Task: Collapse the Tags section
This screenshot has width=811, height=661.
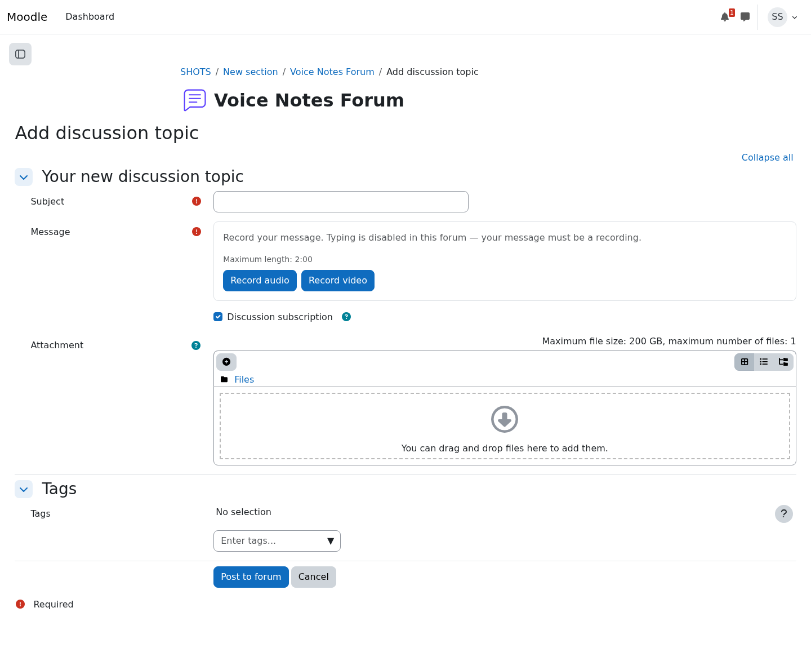Action: coord(24,489)
